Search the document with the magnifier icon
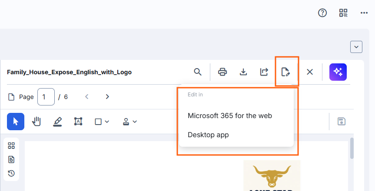Viewport: 375px width, 191px height. pyautogui.click(x=198, y=72)
